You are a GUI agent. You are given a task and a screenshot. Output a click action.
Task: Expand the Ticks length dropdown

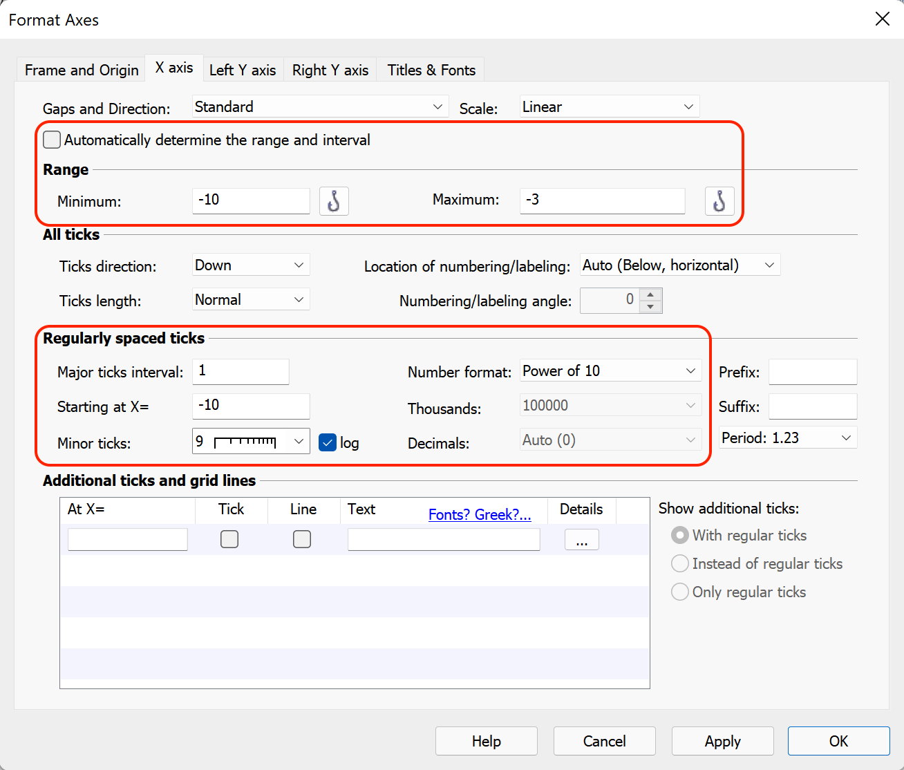[251, 299]
